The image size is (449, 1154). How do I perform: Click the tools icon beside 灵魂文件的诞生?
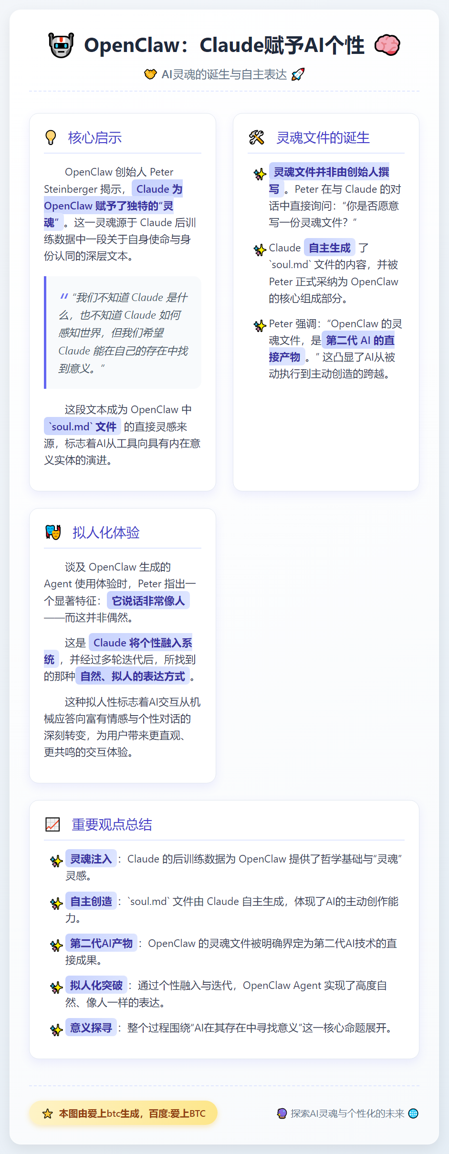[257, 137]
